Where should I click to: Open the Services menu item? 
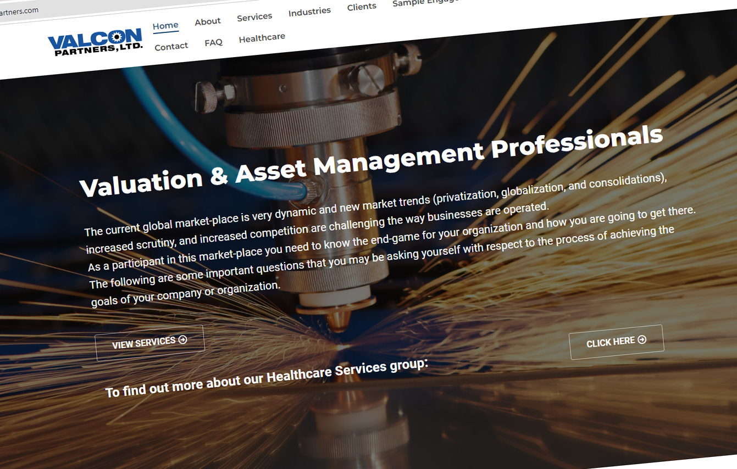(x=254, y=17)
